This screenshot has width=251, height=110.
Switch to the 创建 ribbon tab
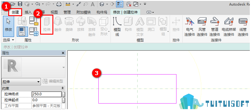click(15, 12)
